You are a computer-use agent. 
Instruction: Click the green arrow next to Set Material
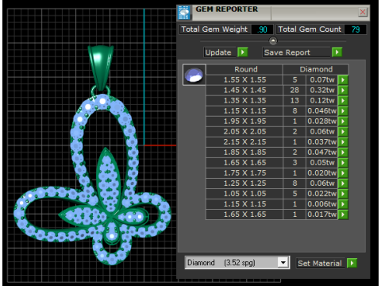click(352, 263)
